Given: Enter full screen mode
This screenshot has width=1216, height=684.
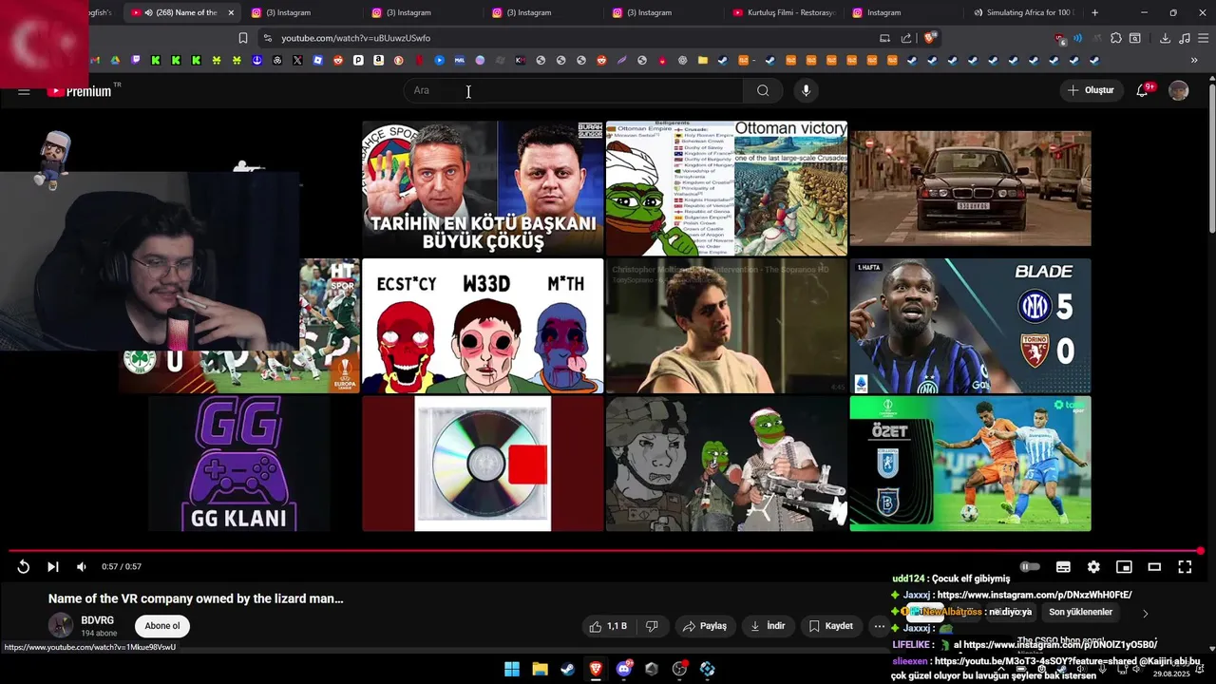Looking at the screenshot, I should click(x=1185, y=567).
